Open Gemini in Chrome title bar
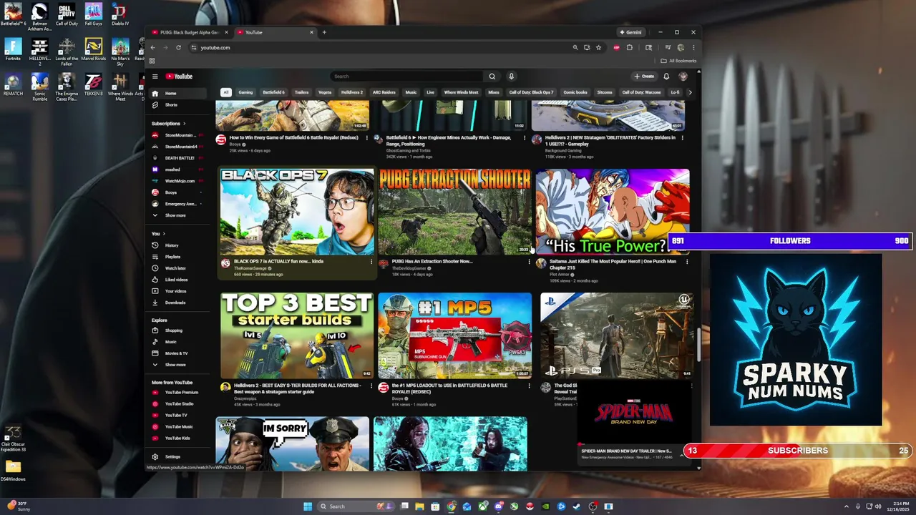 (631, 32)
